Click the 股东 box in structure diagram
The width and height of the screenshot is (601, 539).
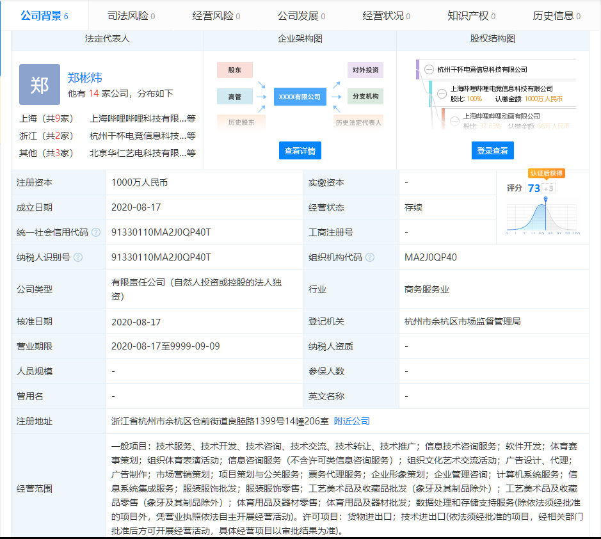click(234, 70)
